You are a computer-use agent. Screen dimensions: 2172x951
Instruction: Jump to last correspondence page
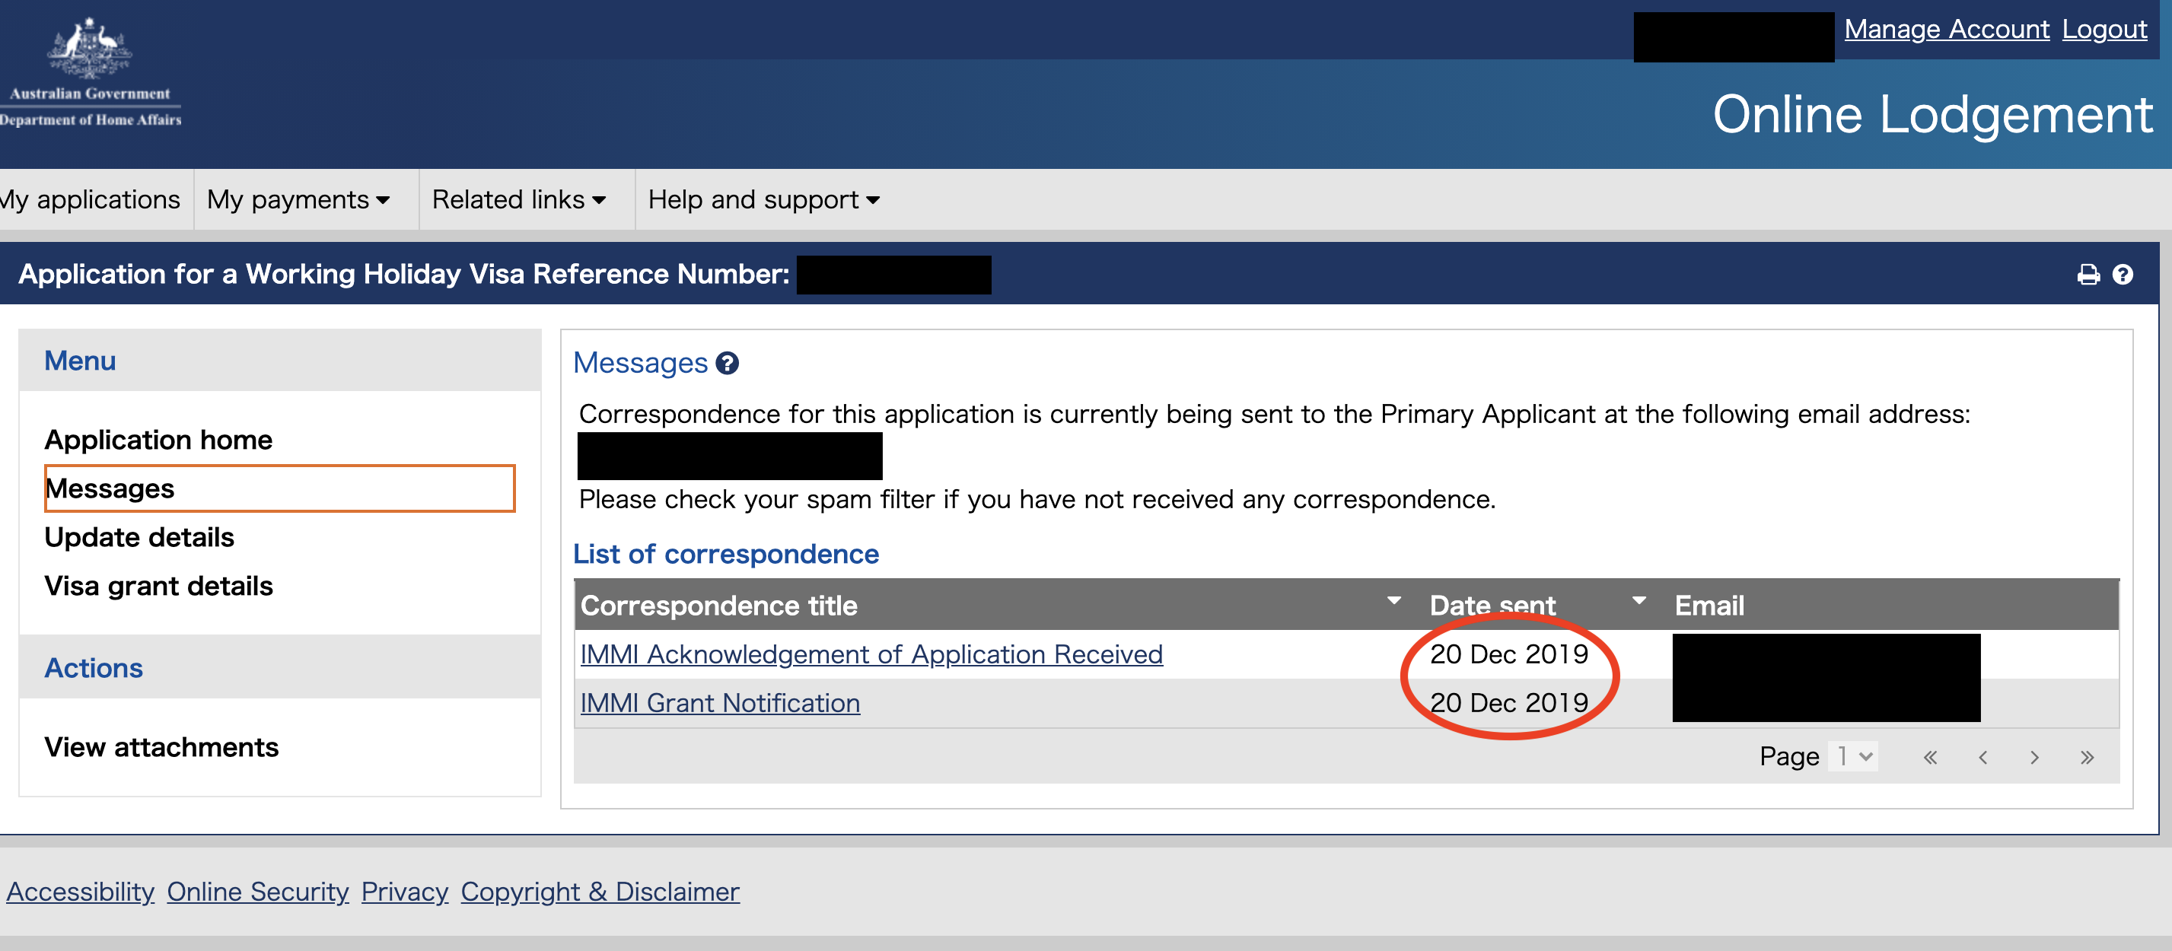[x=2087, y=757]
